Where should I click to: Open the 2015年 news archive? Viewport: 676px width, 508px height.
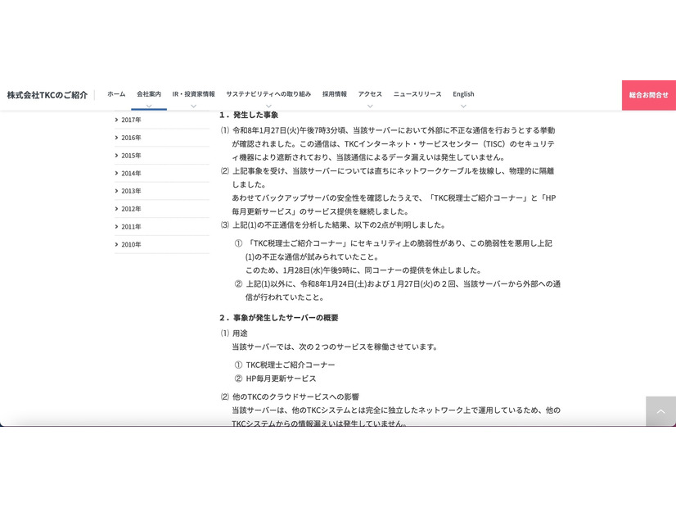(131, 155)
